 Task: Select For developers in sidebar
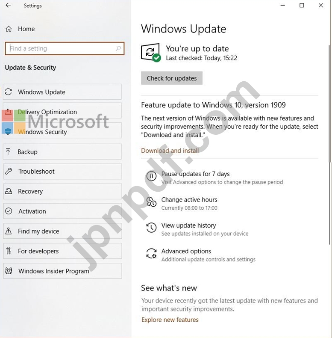[x=62, y=251]
